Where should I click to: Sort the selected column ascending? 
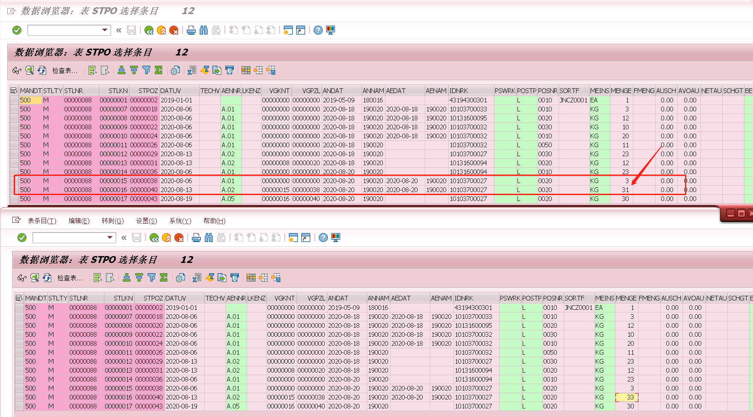point(122,70)
